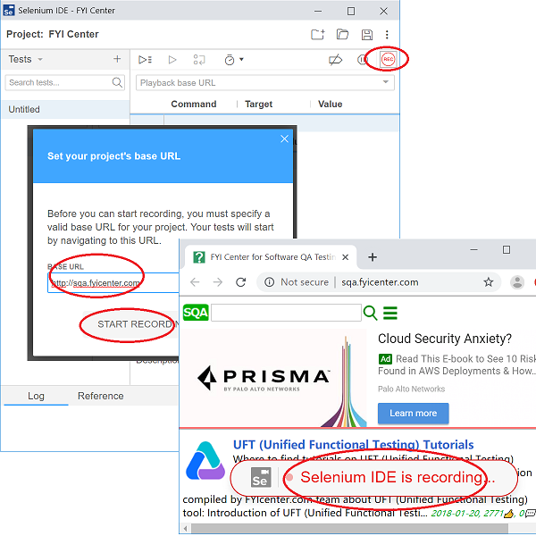Image resolution: width=536 pixels, height=536 pixels.
Task: Switch to Log tab
Action: coord(36,396)
